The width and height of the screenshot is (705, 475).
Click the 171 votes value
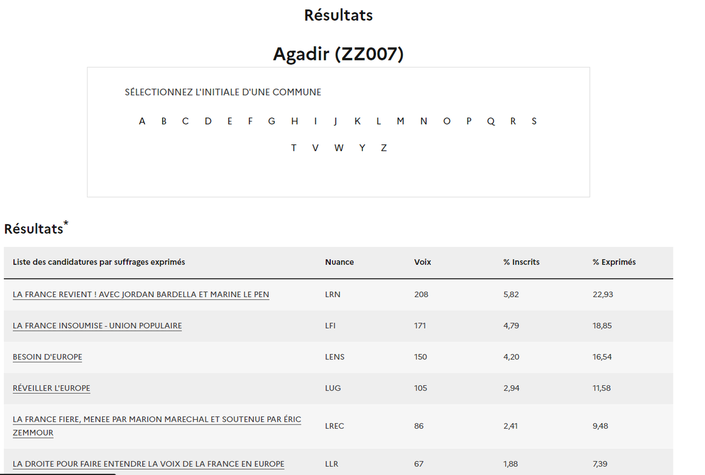(420, 326)
